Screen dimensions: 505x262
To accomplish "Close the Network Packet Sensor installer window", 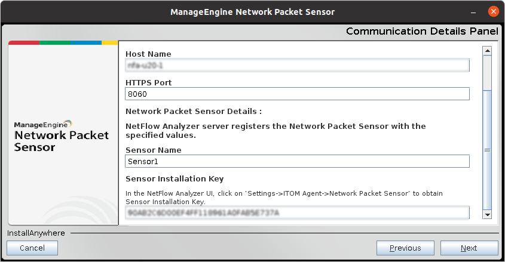I will click(493, 11).
